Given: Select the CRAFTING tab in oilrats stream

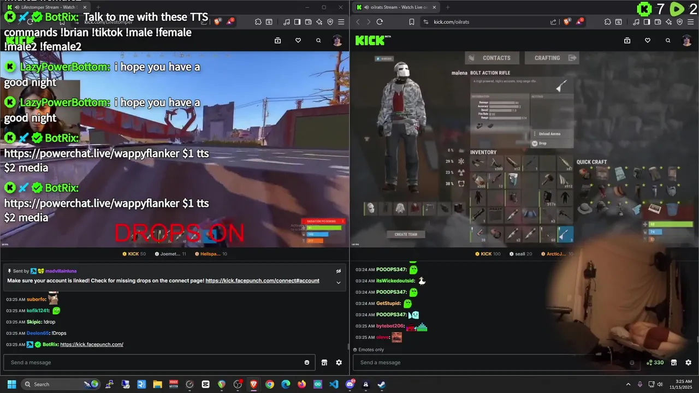Looking at the screenshot, I should pos(552,58).
